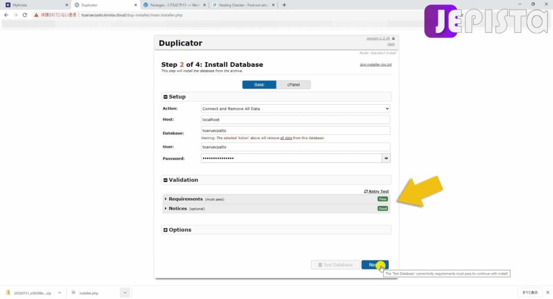The image size is (553, 299).
Task: Minimize the browser window
Action: click(x=520, y=4)
